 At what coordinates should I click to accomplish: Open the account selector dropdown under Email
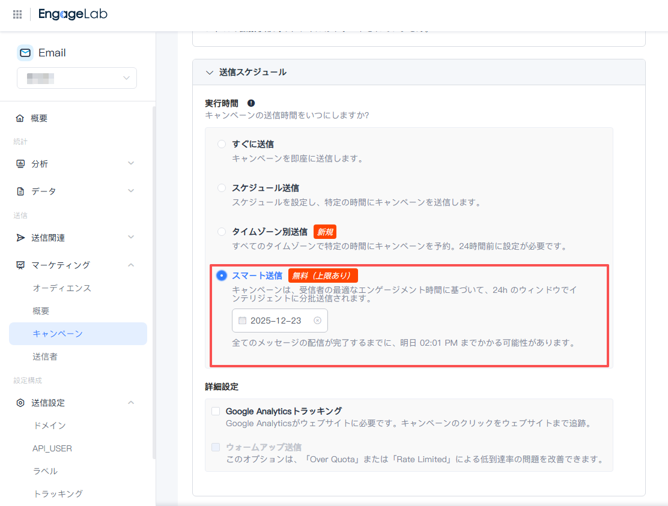pos(77,78)
